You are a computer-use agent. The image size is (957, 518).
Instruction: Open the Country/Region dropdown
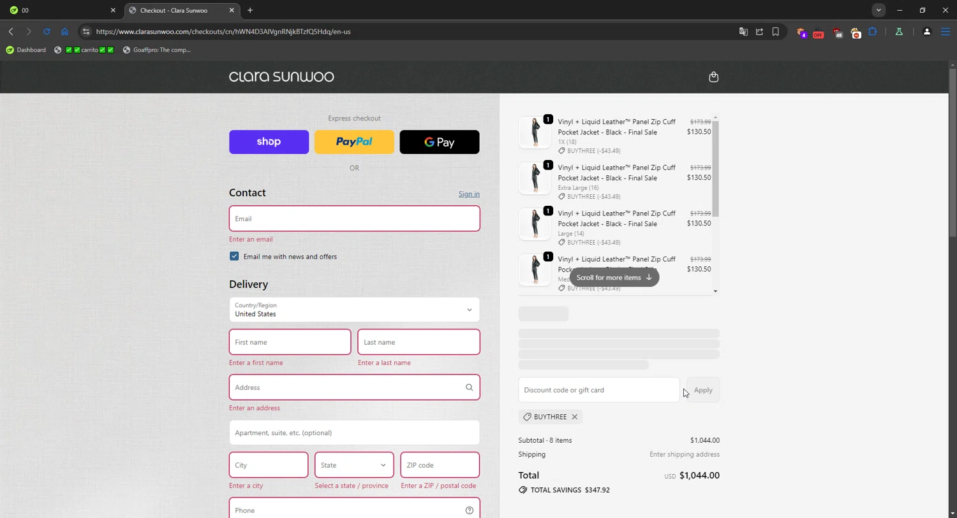[354, 310]
